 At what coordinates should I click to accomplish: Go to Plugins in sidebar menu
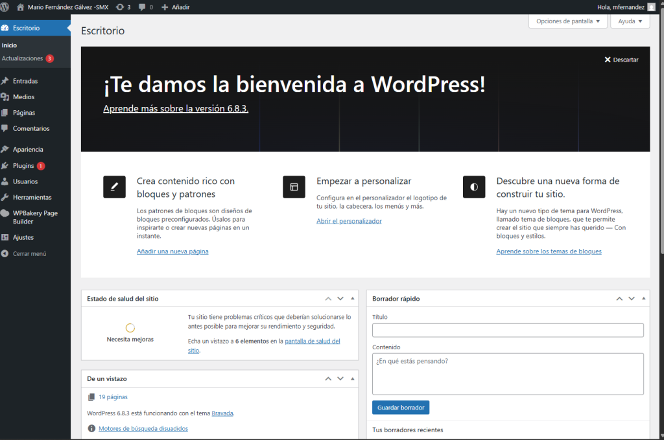click(x=23, y=166)
